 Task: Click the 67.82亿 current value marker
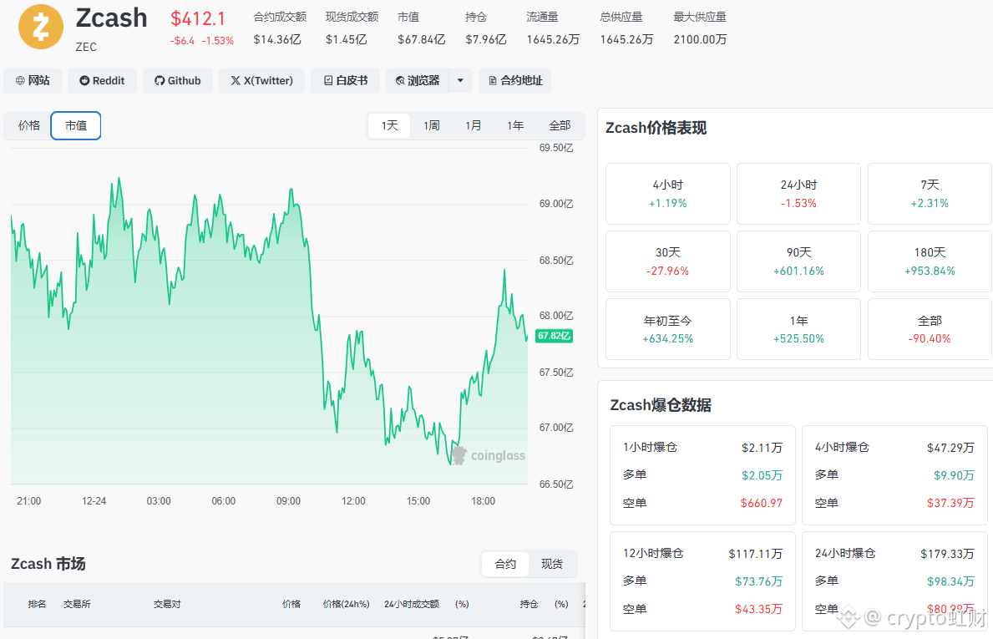coord(555,336)
